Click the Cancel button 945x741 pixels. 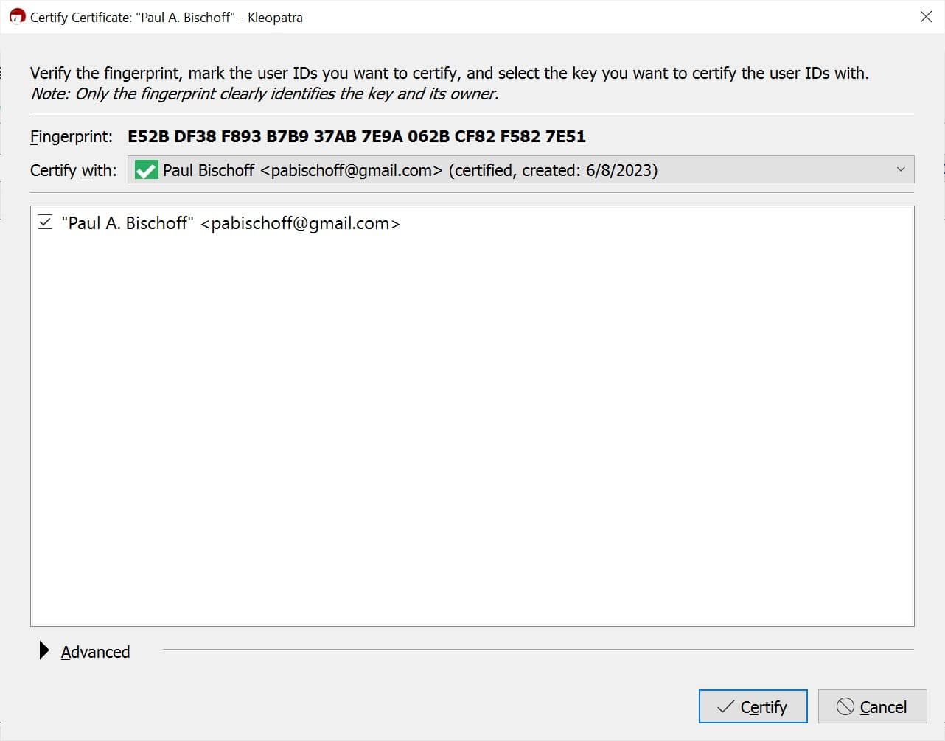pos(872,707)
